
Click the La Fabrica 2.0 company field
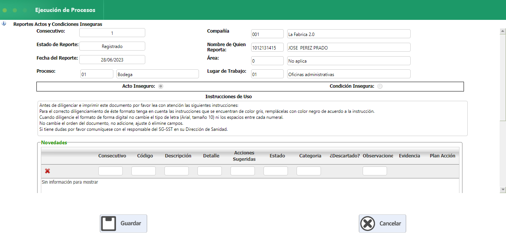click(x=349, y=34)
